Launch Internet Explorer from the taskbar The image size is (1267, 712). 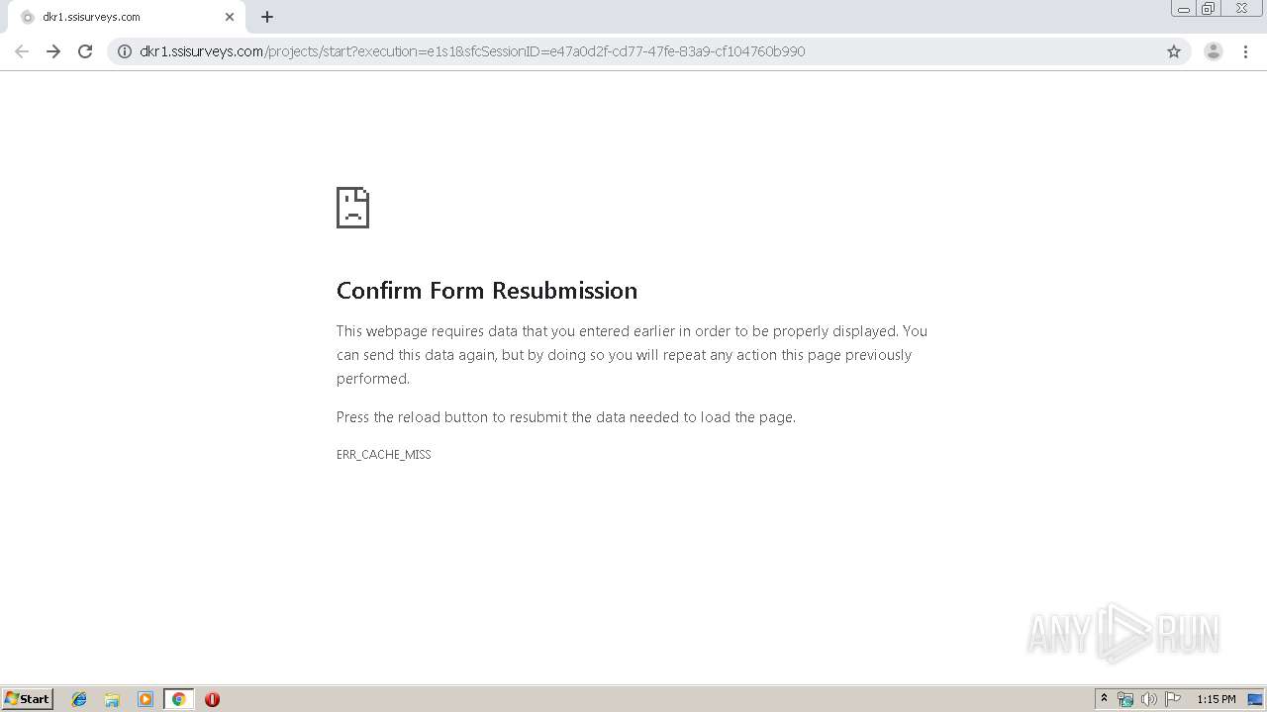79,699
